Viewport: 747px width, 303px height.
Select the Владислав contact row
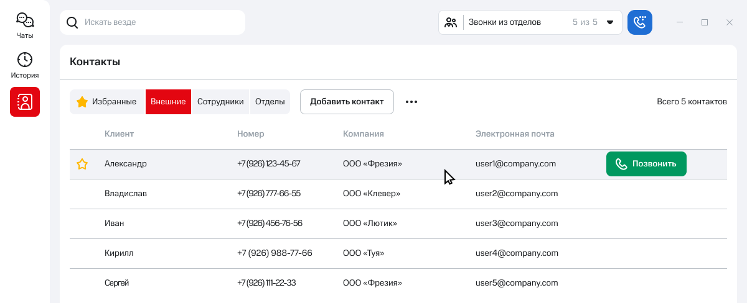point(126,194)
